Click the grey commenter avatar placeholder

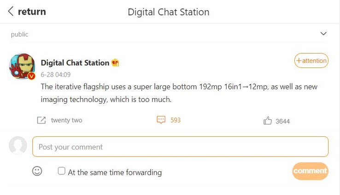[18, 145]
